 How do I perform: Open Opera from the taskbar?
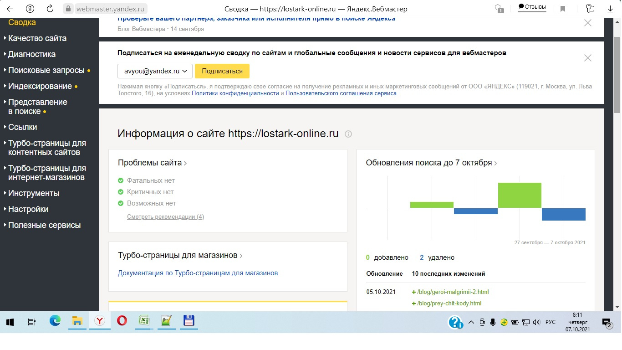coord(122,321)
